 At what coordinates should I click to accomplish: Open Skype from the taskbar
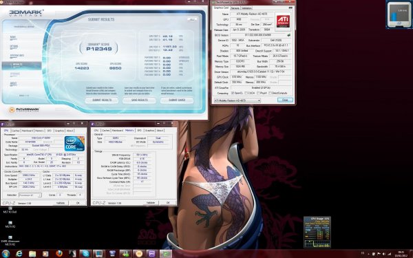coord(85,254)
